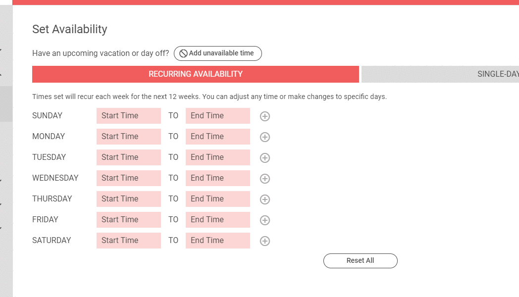Choose a Wednesday Start Time
Image resolution: width=519 pixels, height=297 pixels.
129,178
